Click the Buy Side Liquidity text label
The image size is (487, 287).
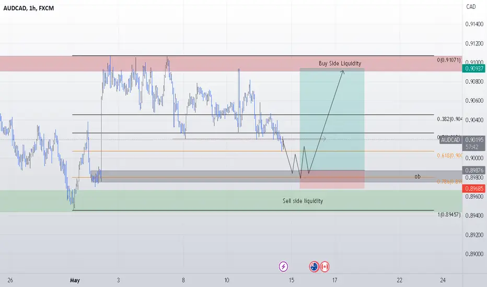(340, 63)
